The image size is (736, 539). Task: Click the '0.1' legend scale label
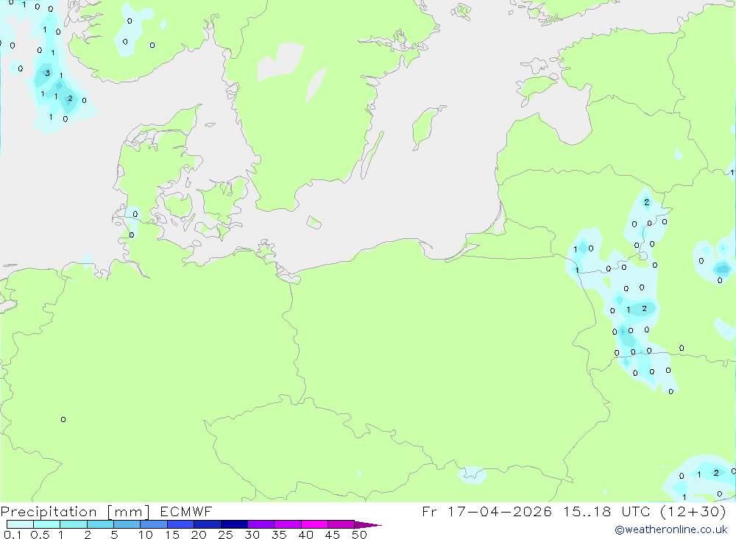pos(13,535)
